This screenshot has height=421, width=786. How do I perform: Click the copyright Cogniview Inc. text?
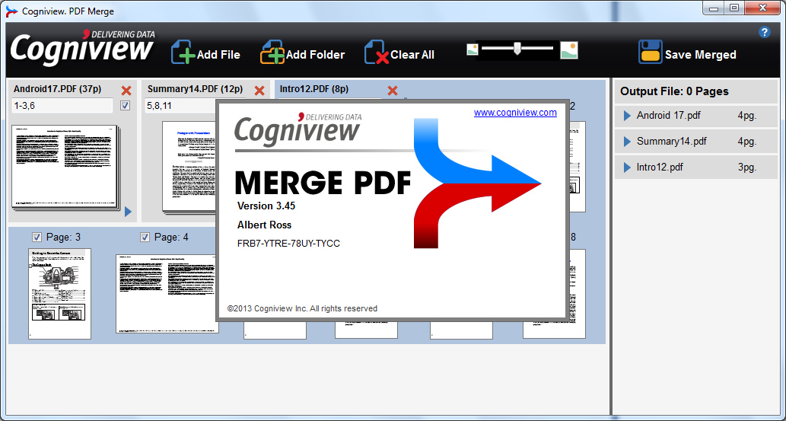click(302, 308)
